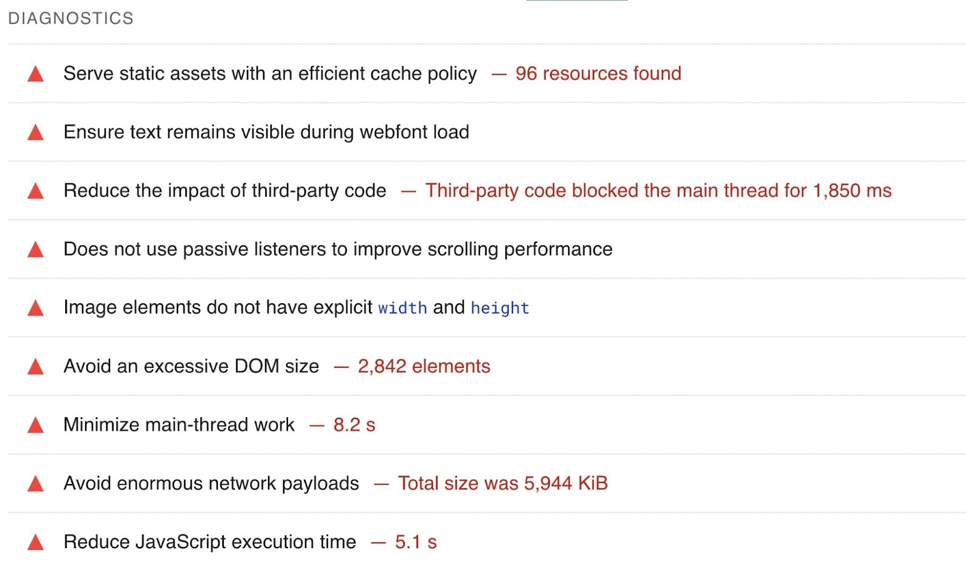Screen dimensions: 966x568
Task: Click the warning triangle beside cache policy audit
Action: pos(36,74)
